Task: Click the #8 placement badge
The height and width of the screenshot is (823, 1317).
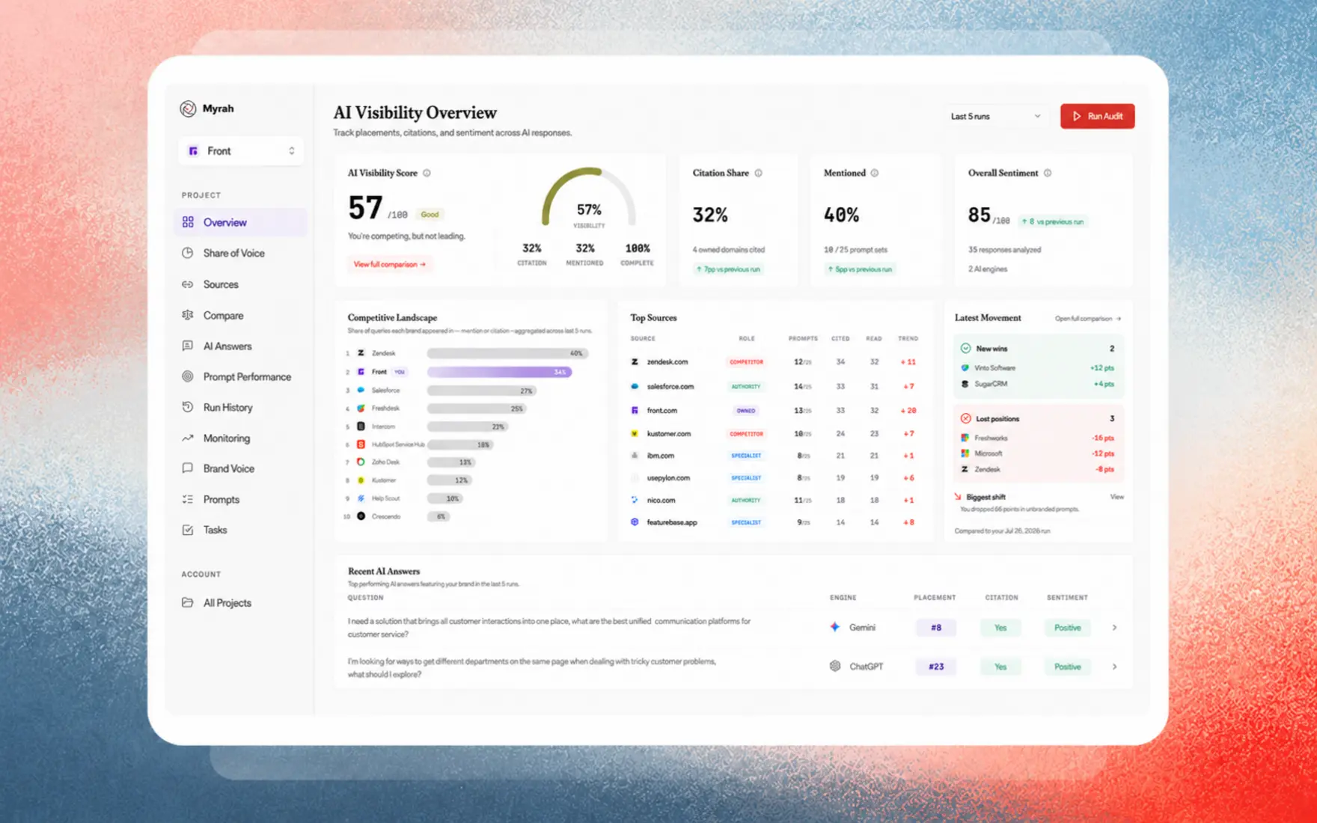Action: pos(936,628)
